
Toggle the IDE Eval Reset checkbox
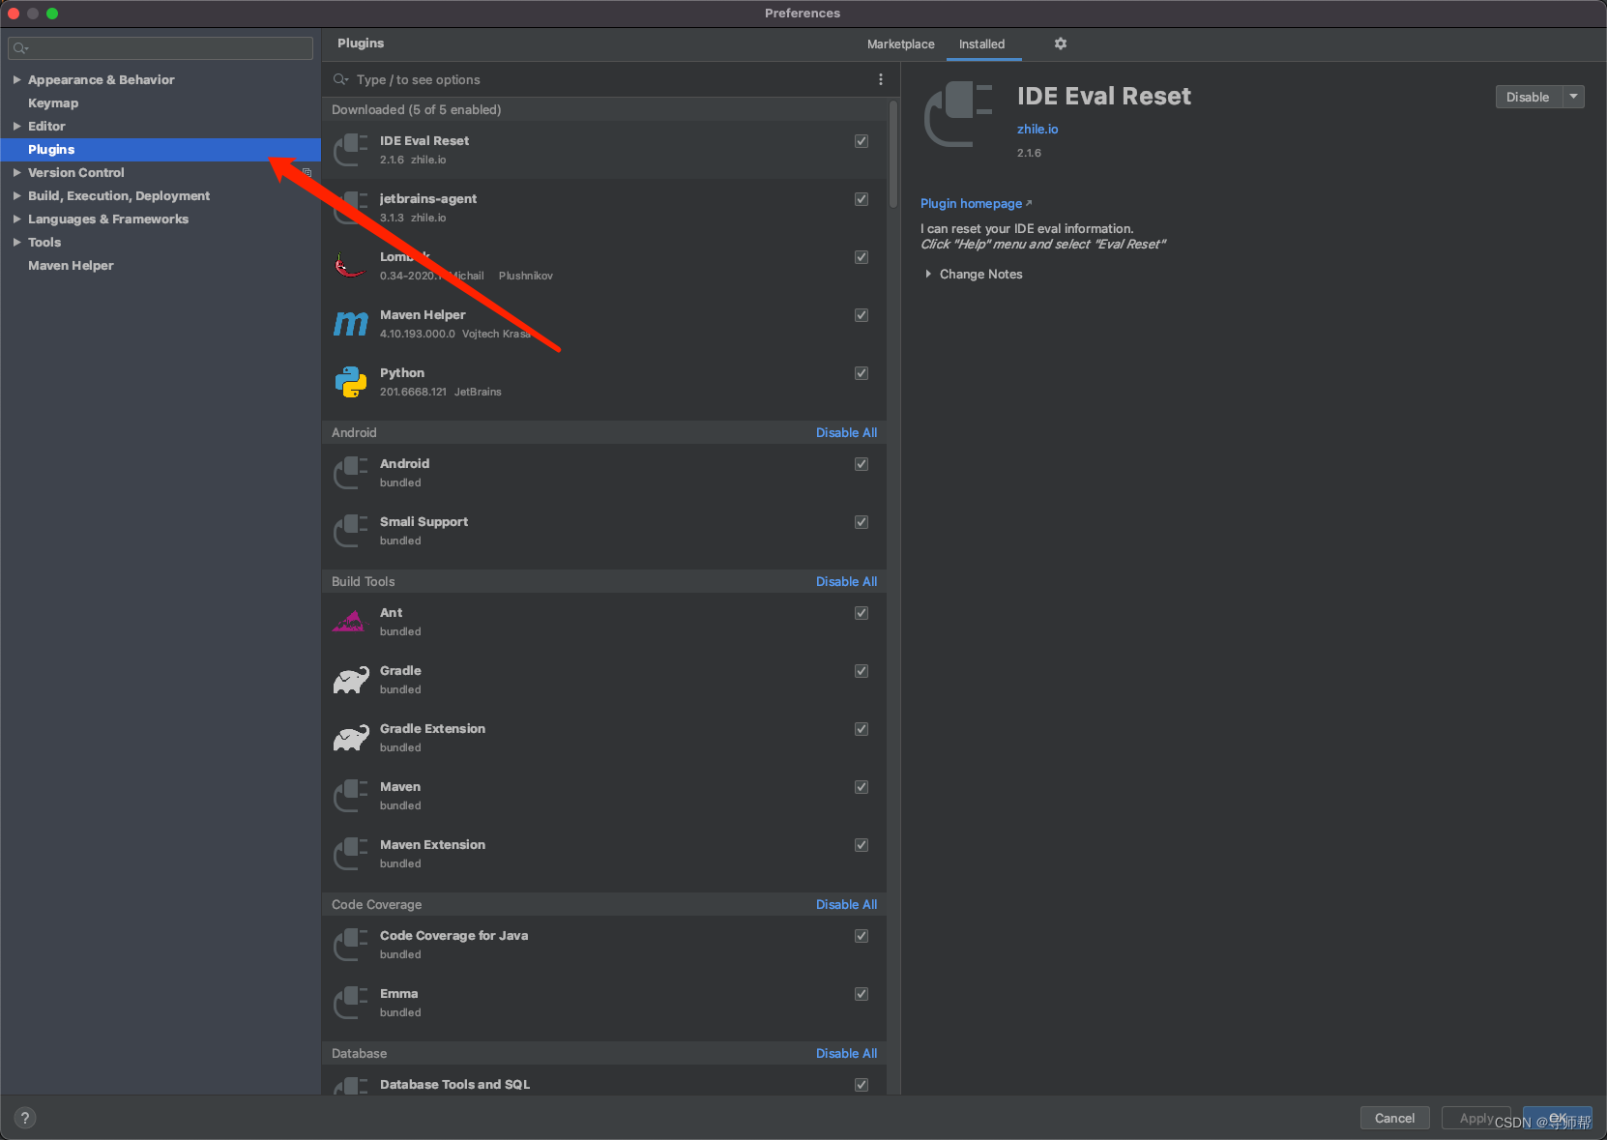pos(862,141)
